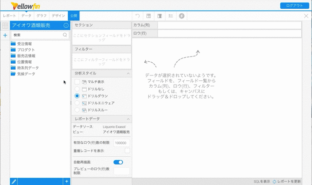Select the table layout icon in toolbar

point(148,16)
